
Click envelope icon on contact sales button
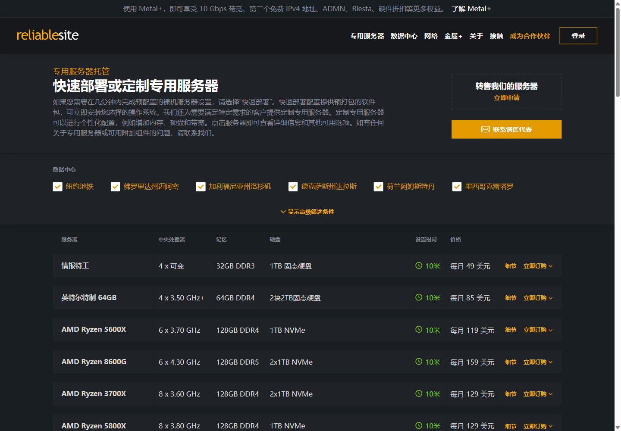click(485, 129)
